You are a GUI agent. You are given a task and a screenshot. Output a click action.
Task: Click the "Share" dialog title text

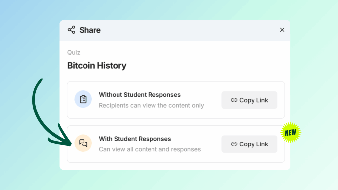[90, 30]
